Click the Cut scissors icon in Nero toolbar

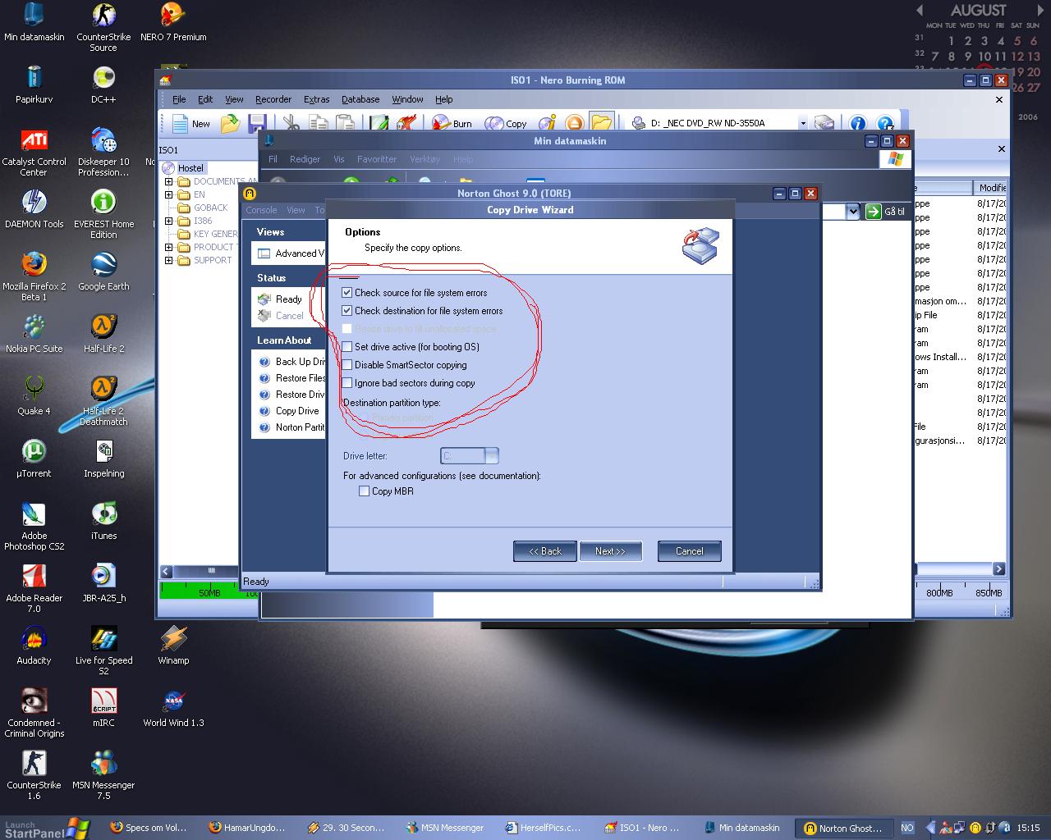pyautogui.click(x=291, y=124)
